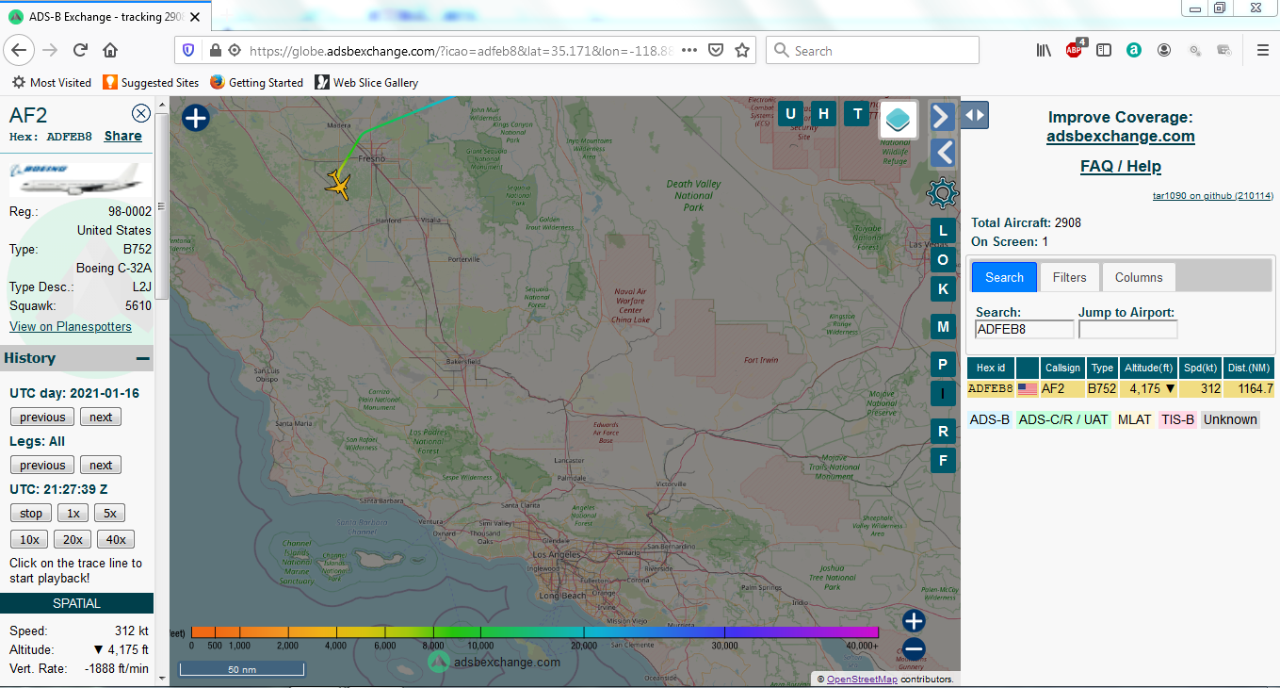Set playback speed to 10x
The height and width of the screenshot is (688, 1280).
(29, 540)
